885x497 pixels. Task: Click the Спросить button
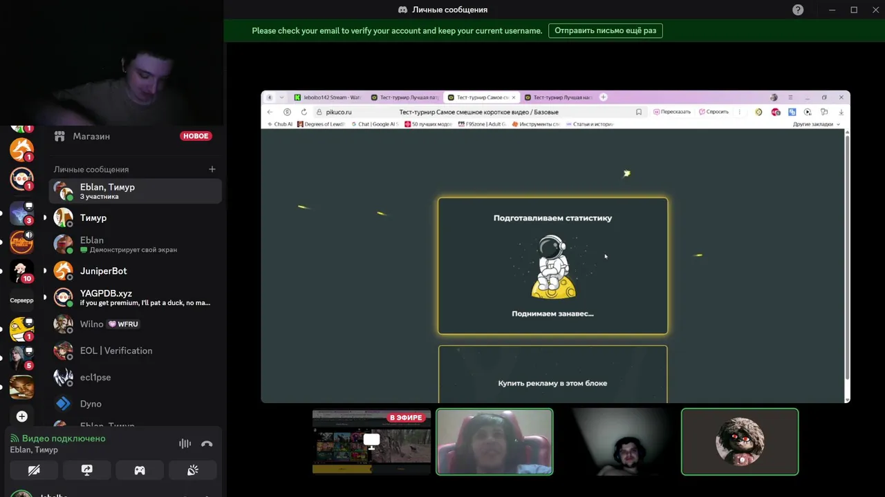tap(714, 112)
